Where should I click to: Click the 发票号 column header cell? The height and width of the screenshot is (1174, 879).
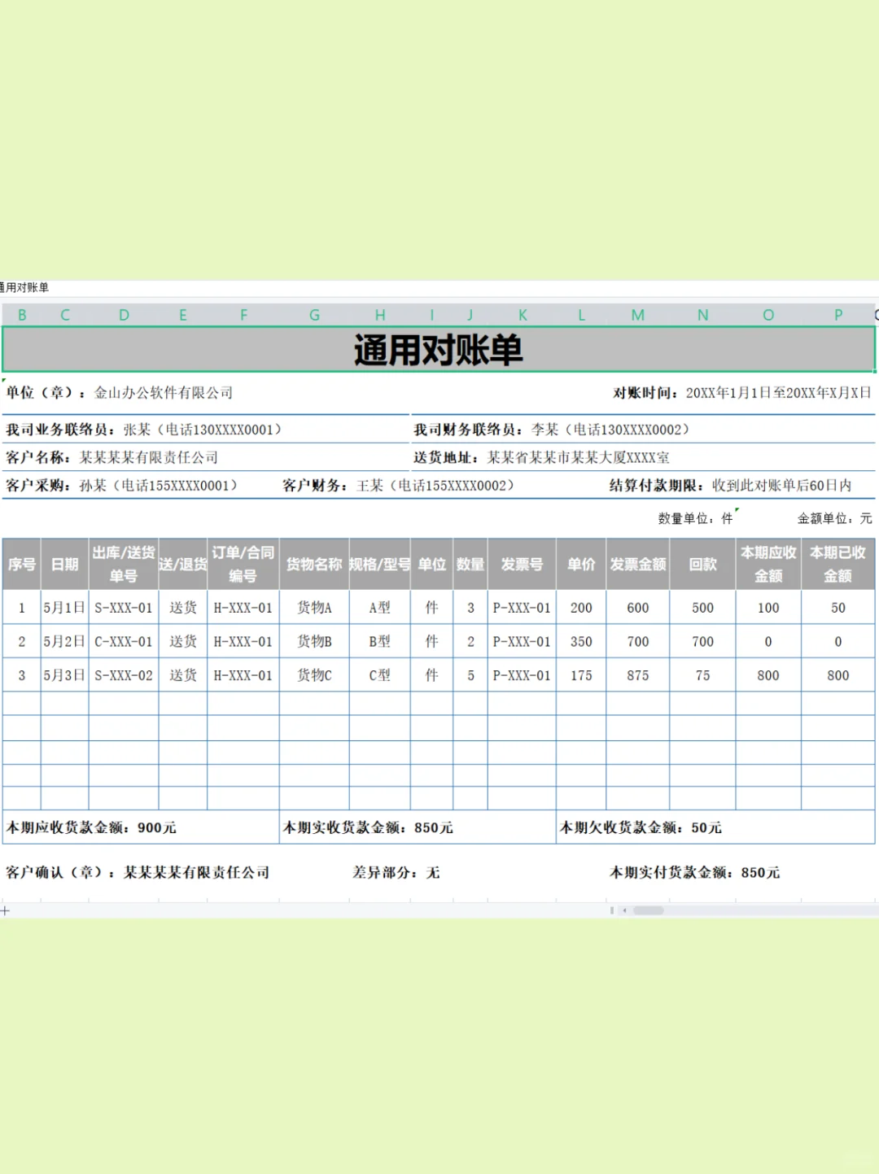(x=522, y=563)
